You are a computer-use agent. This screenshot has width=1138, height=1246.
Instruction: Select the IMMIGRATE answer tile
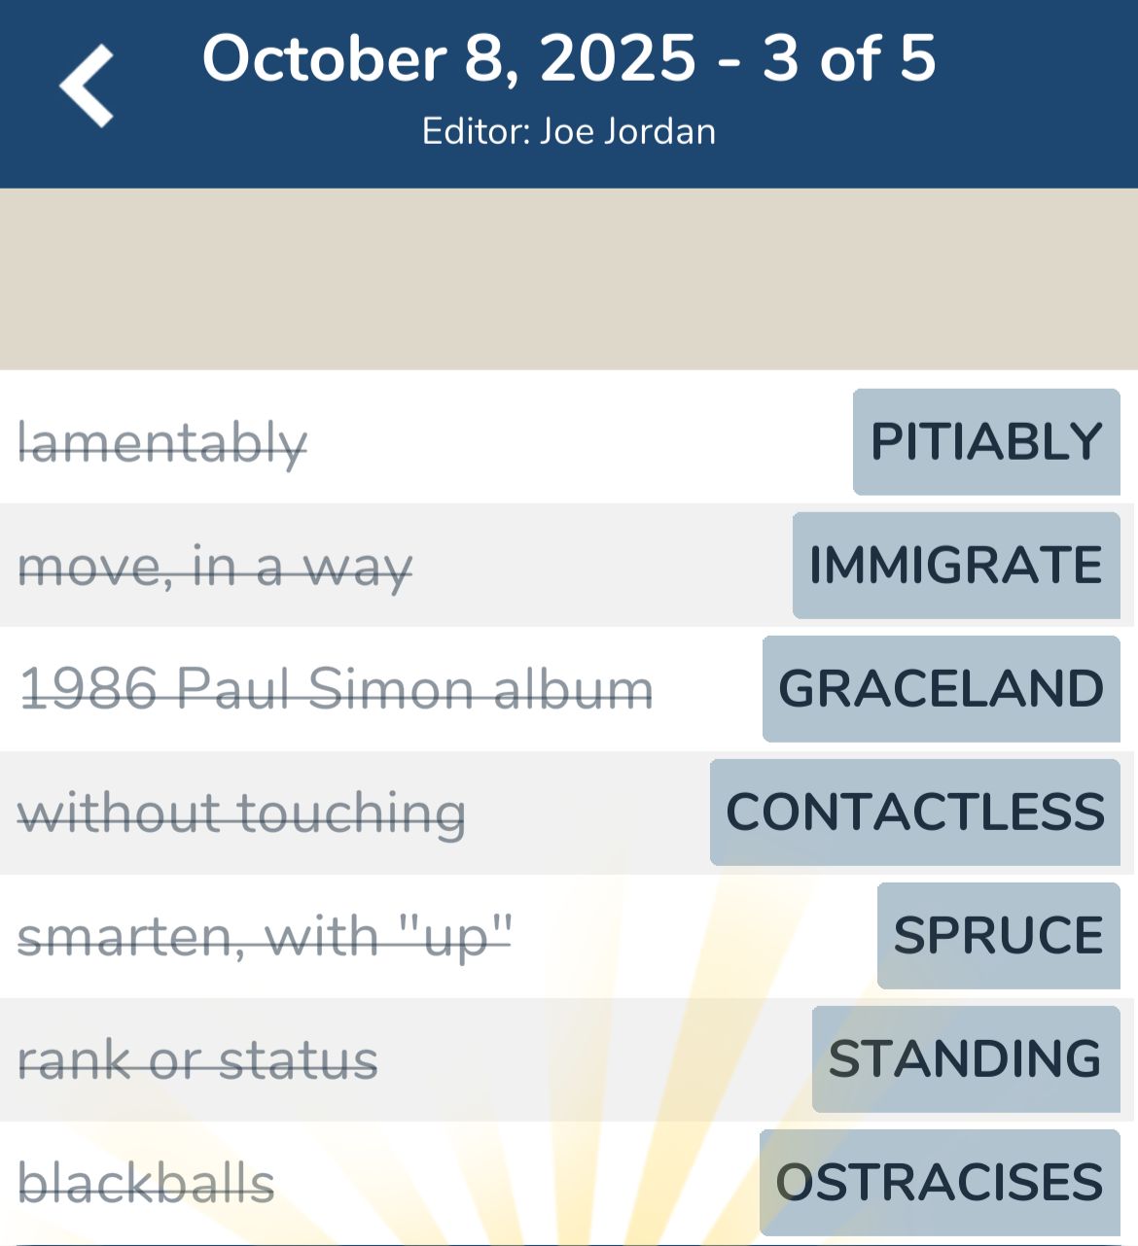tap(956, 566)
